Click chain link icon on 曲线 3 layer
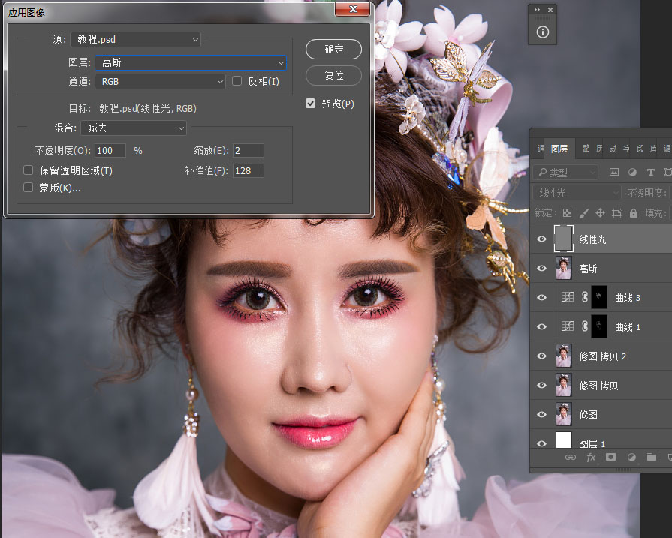The height and width of the screenshot is (538, 672). coord(585,297)
